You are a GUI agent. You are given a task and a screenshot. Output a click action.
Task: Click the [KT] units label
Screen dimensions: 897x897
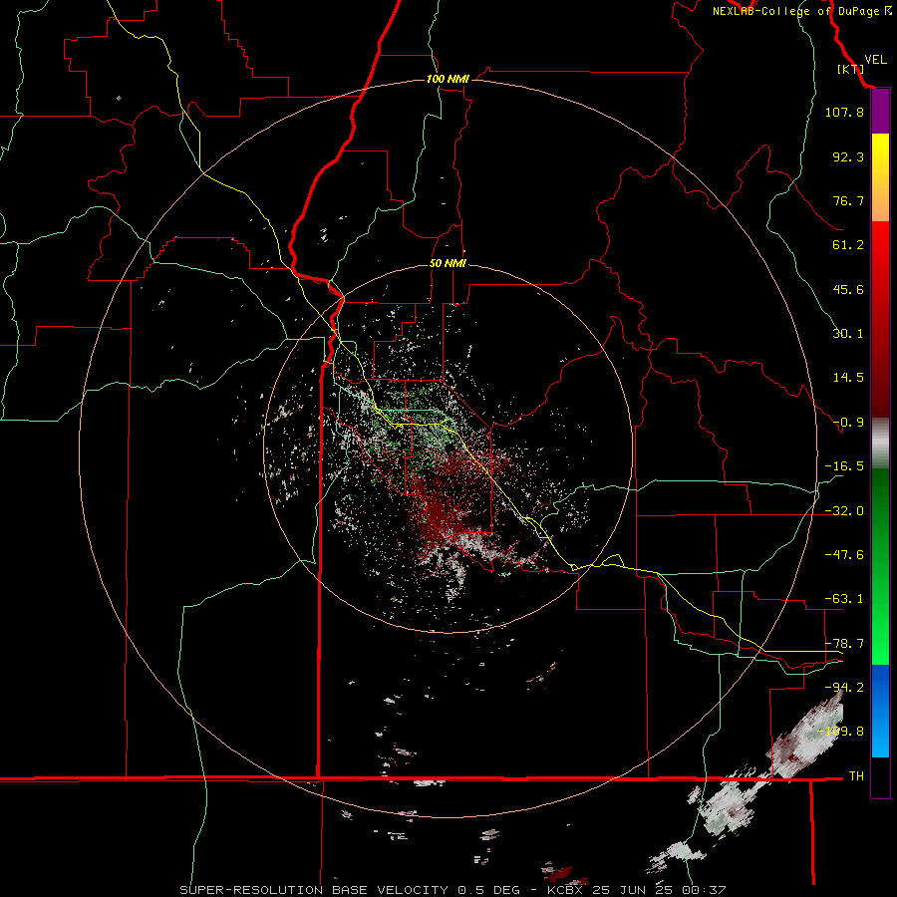851,69
